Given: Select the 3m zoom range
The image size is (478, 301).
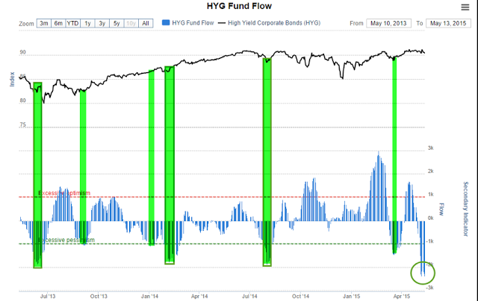Looking at the screenshot, I should [x=44, y=23].
